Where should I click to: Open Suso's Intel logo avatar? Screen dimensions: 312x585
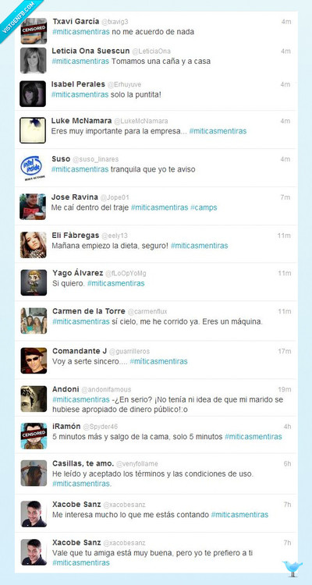(x=33, y=168)
